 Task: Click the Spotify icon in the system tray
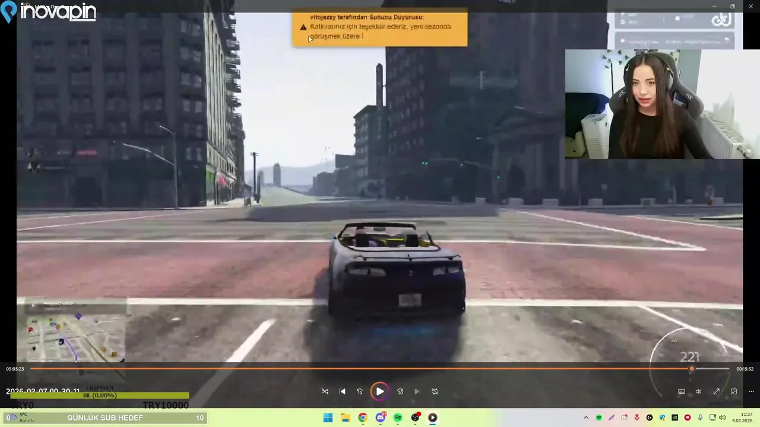coord(598,418)
